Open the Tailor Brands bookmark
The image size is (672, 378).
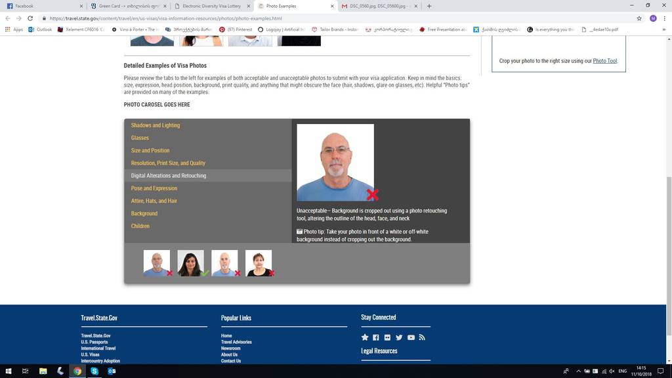[335, 30]
